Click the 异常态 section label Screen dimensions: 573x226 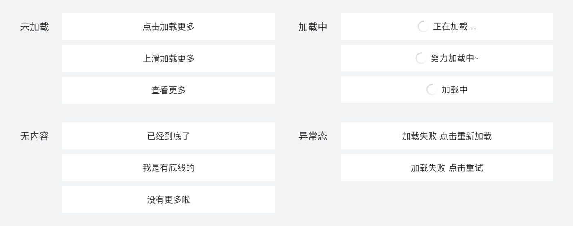pyautogui.click(x=313, y=136)
